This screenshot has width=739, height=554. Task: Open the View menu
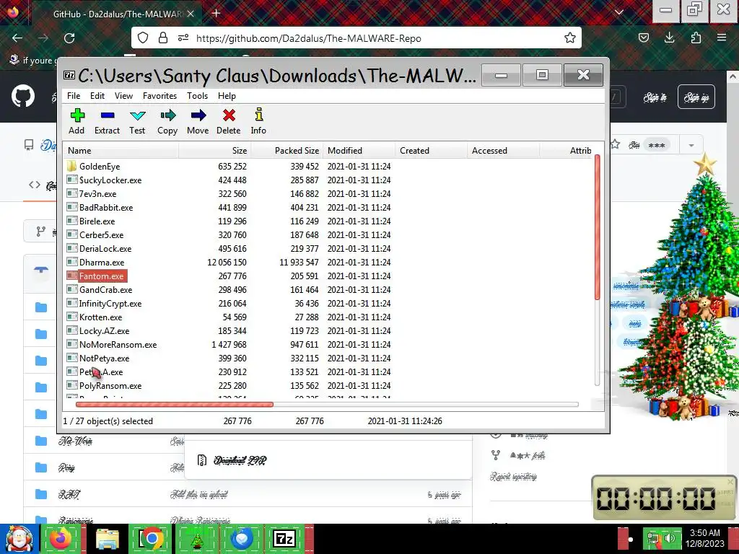(123, 96)
